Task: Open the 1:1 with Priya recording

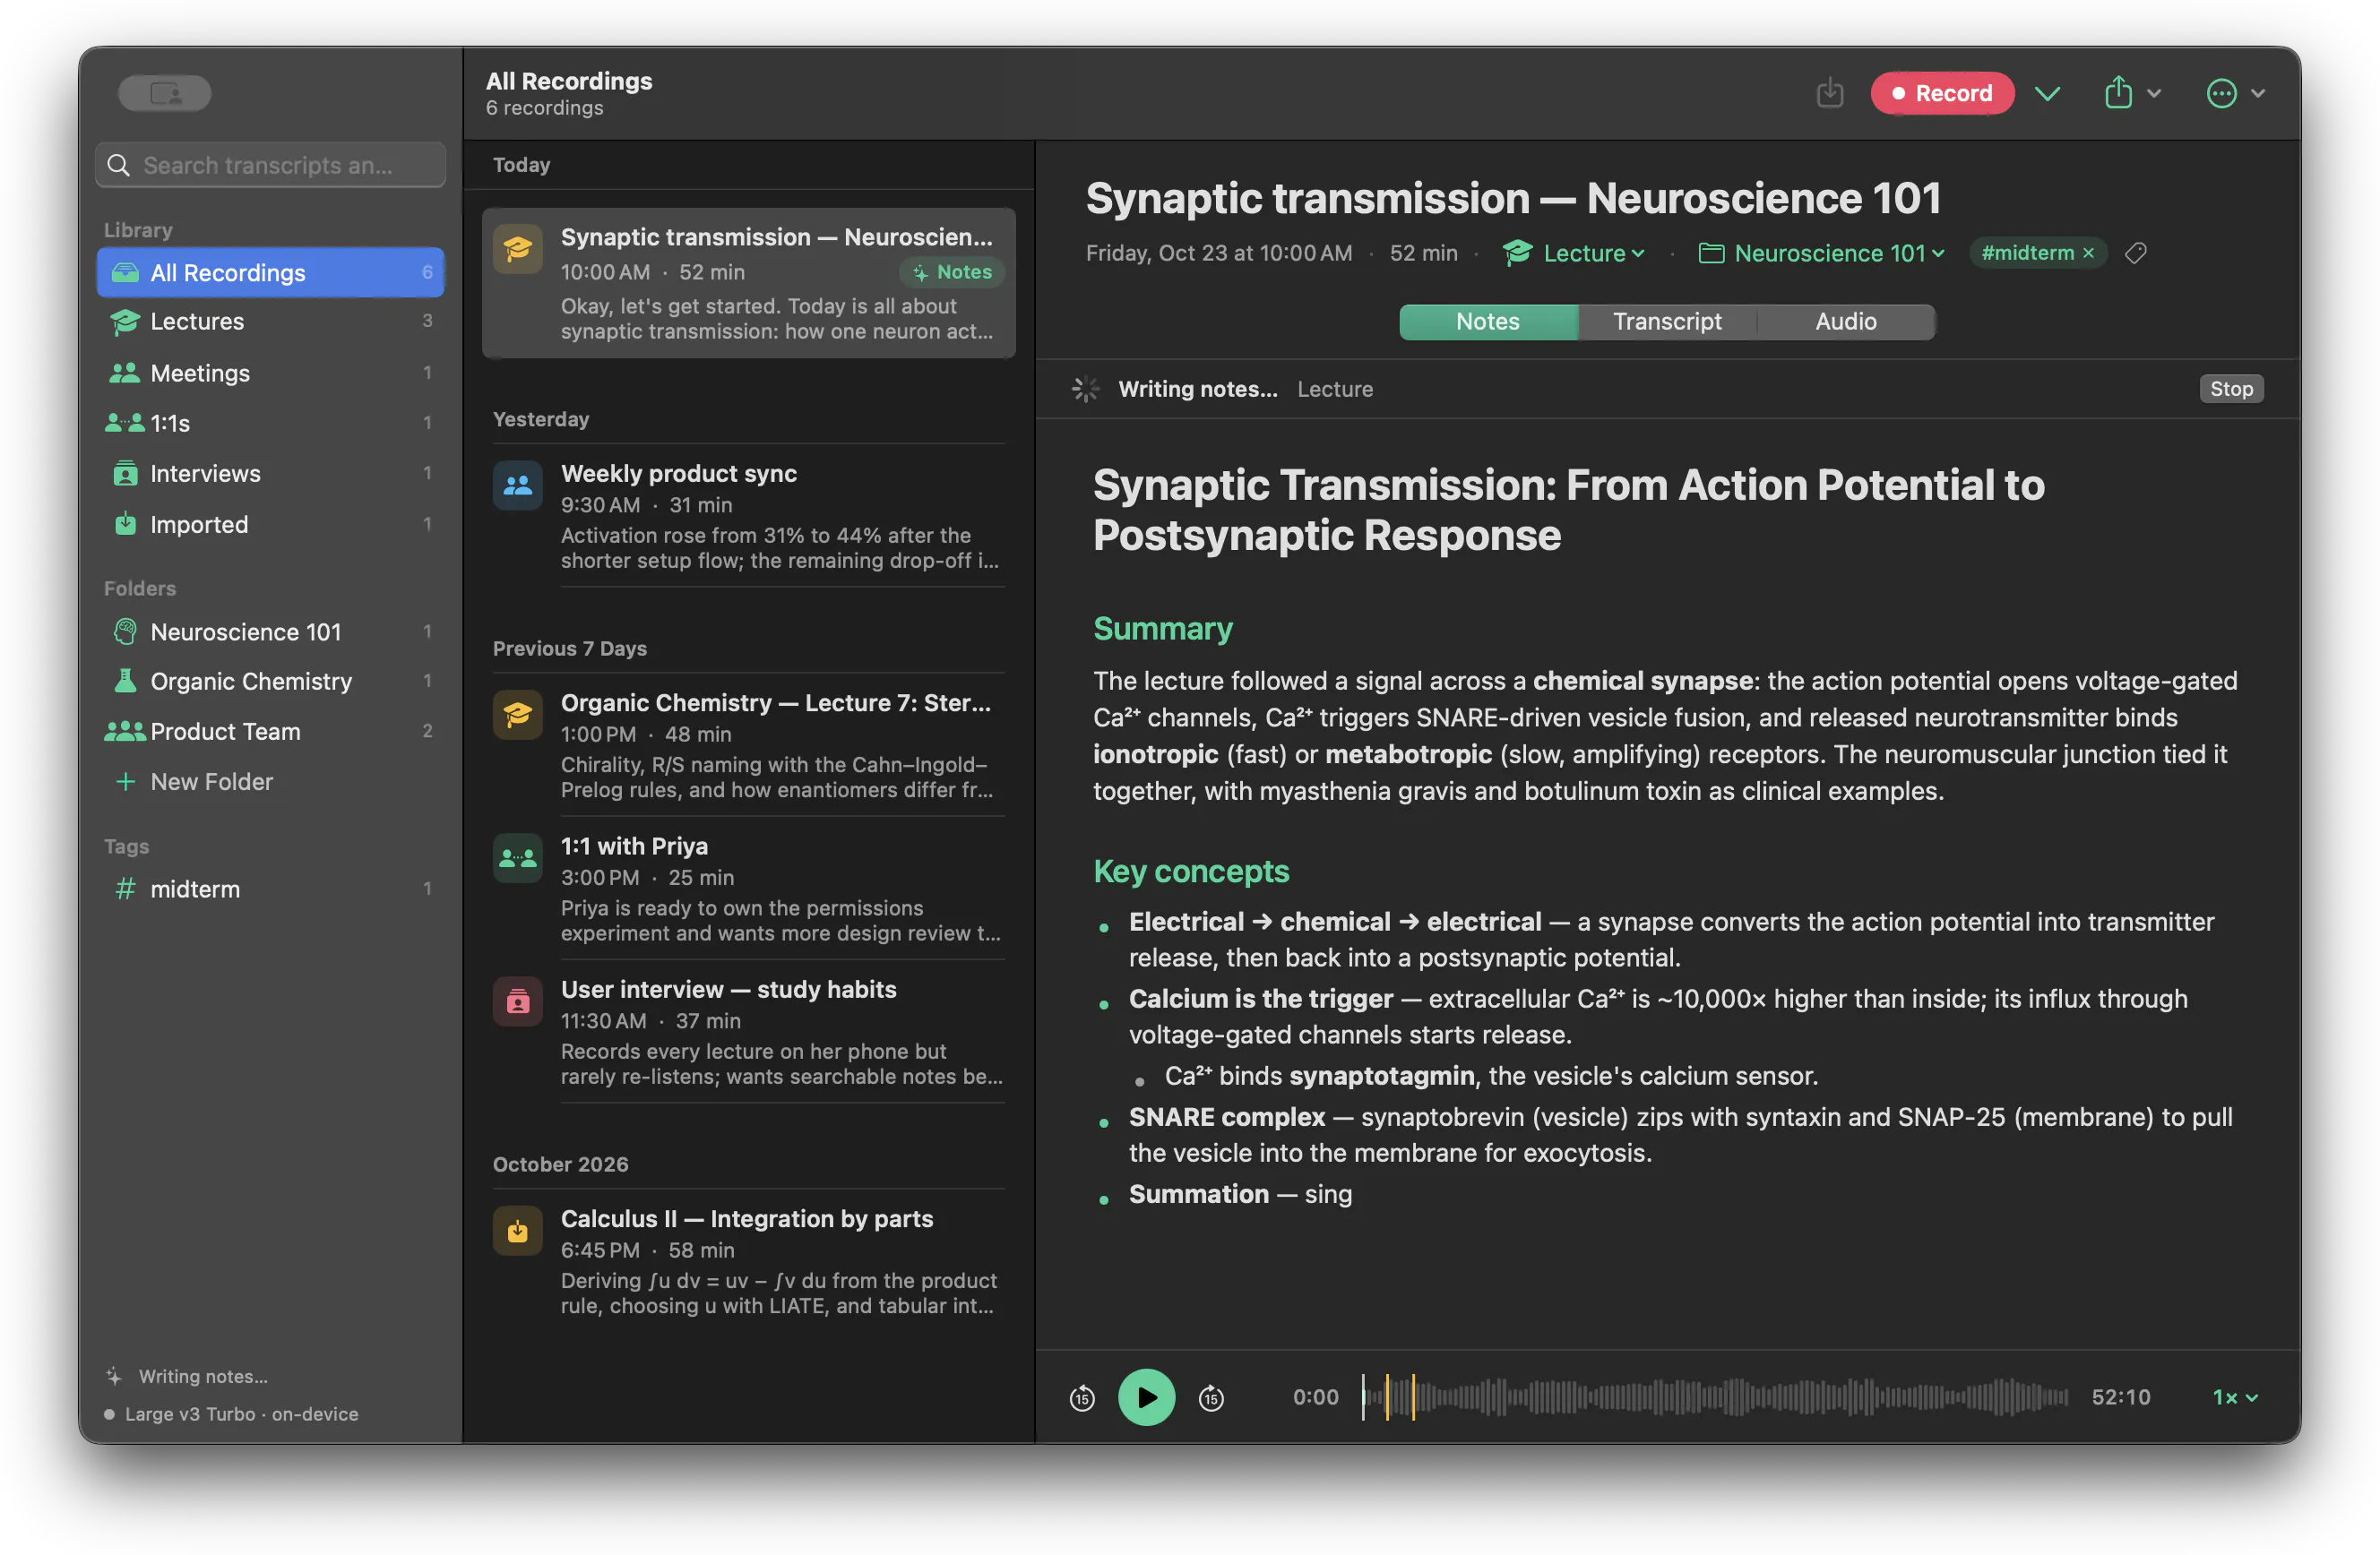Action: pyautogui.click(x=749, y=888)
